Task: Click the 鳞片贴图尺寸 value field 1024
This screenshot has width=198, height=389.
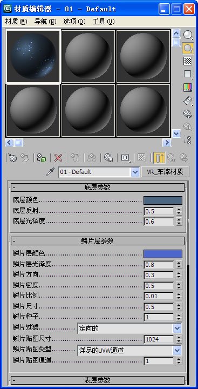Action: tap(159, 339)
